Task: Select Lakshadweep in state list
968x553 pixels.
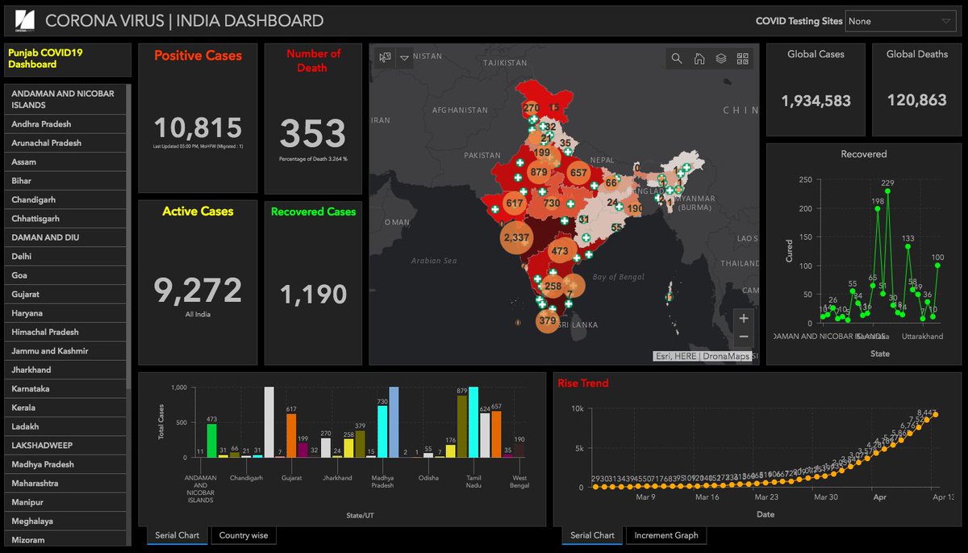Action: [65, 446]
